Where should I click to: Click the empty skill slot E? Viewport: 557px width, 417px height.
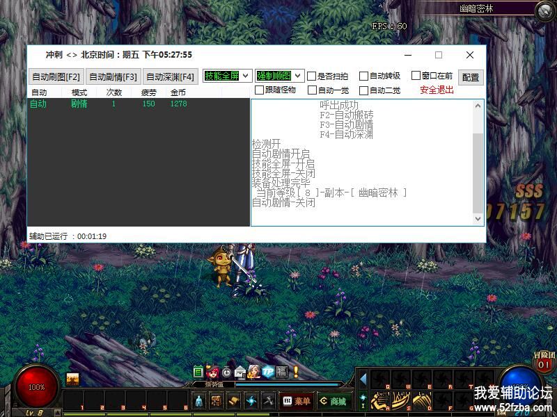[423, 379]
